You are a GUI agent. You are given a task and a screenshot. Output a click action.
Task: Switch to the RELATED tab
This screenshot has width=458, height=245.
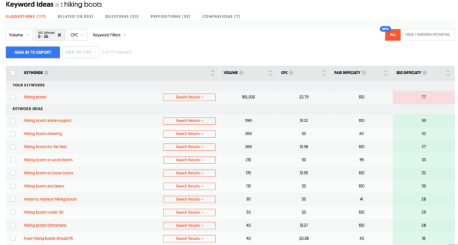(x=75, y=16)
